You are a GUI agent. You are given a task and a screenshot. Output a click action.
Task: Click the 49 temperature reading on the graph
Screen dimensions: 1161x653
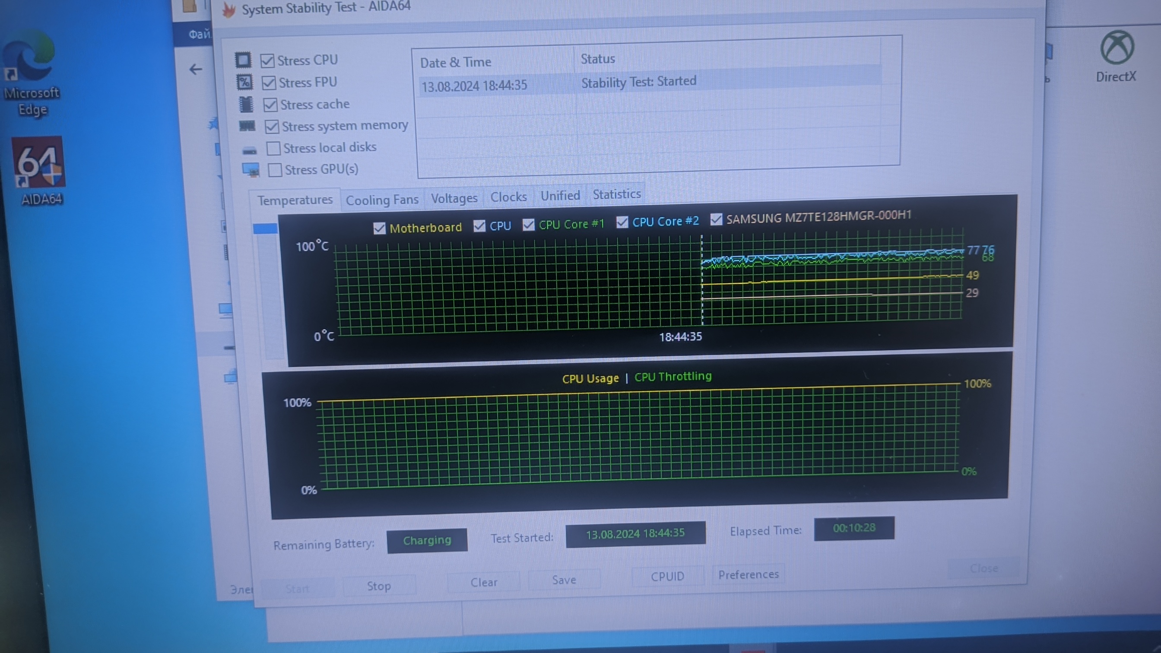(972, 276)
